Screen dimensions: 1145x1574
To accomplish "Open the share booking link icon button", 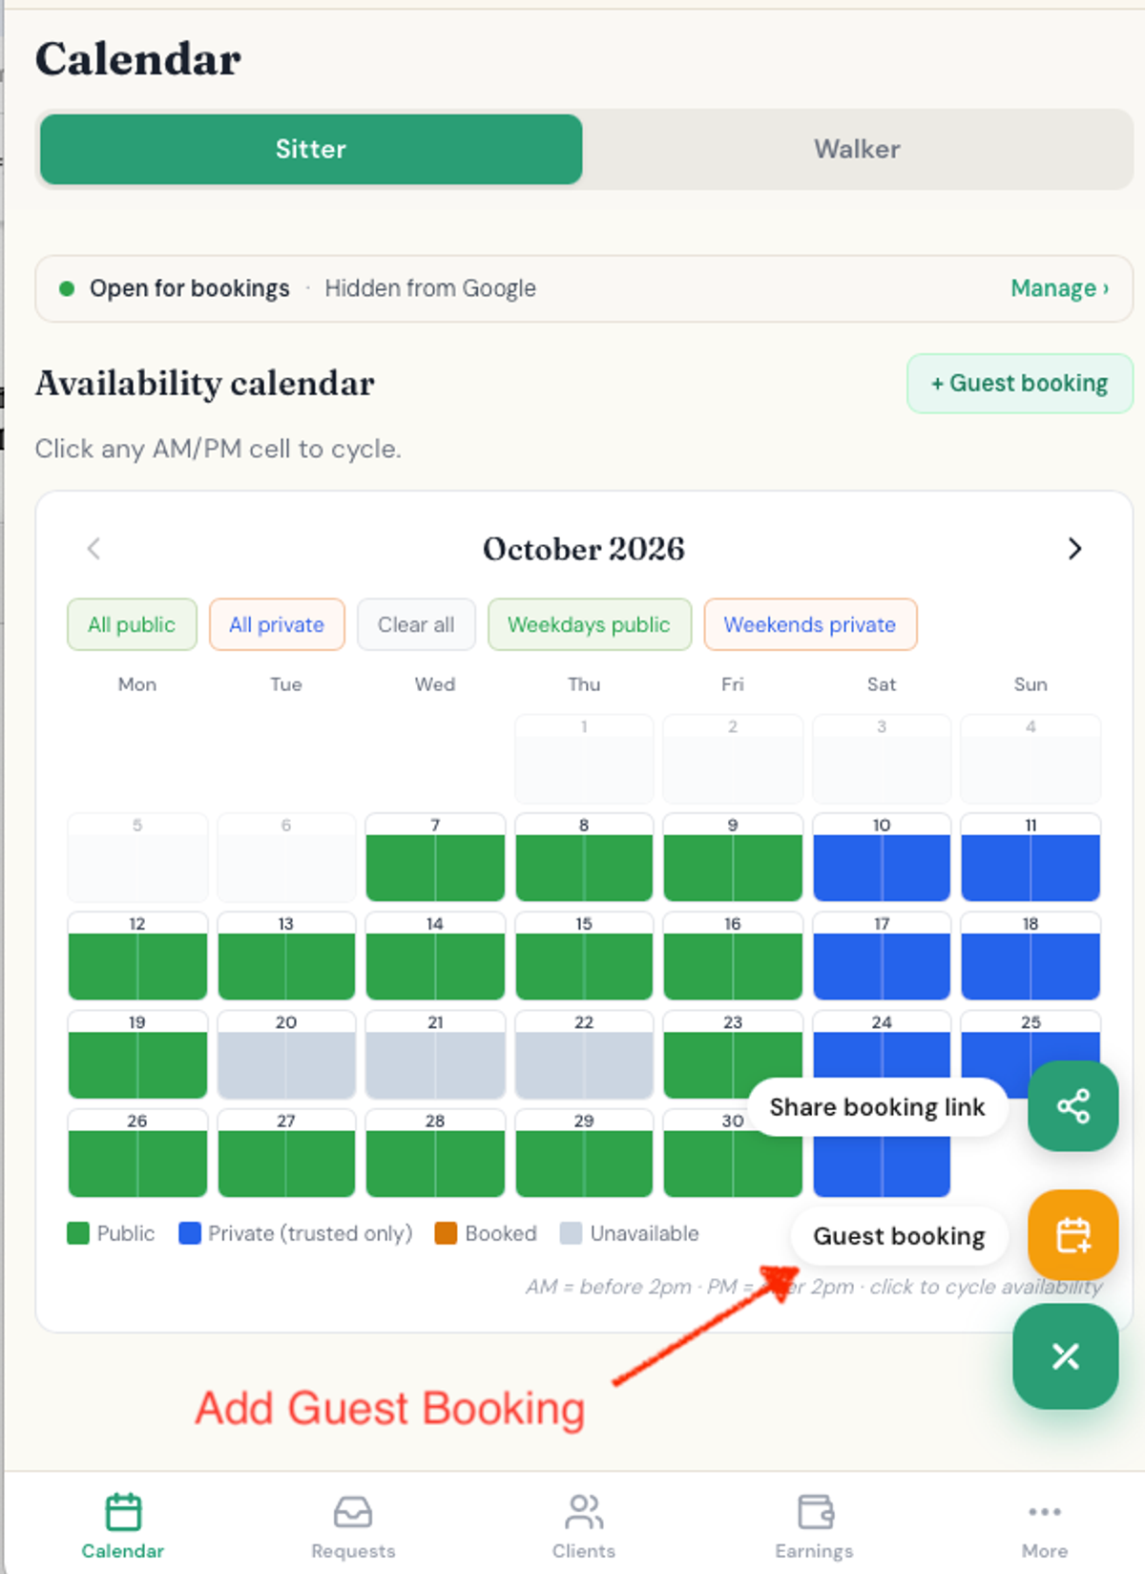I will [x=1072, y=1106].
